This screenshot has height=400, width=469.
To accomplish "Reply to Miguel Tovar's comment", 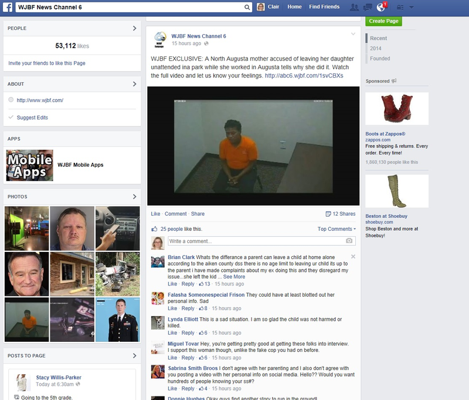I will (188, 358).
